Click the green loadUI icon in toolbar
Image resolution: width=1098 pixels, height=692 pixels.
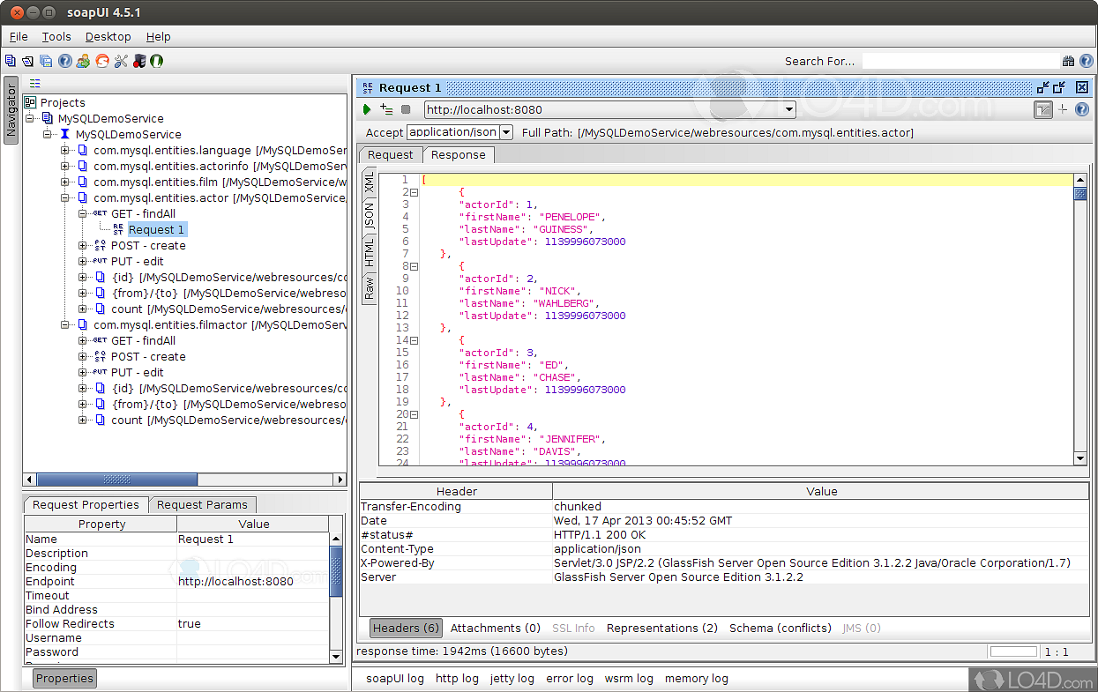tap(156, 61)
